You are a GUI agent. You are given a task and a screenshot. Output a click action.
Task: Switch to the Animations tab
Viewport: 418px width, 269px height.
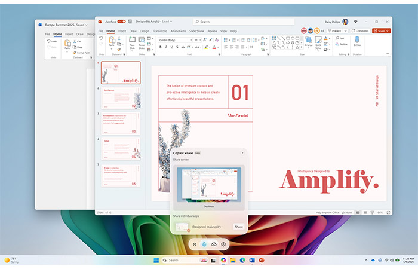178,31
